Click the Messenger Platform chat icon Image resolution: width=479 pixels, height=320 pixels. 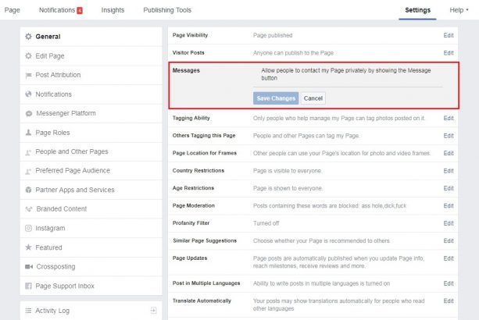point(29,113)
